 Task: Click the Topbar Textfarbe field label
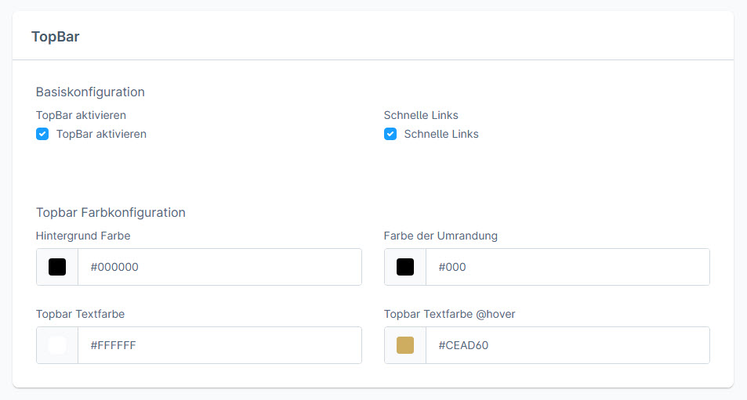(80, 314)
